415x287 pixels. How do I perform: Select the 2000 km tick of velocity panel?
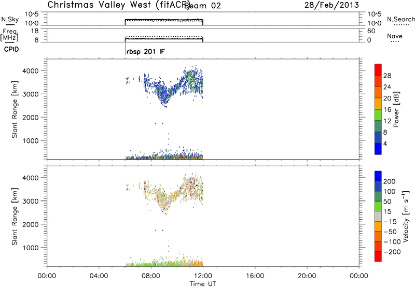31,224
